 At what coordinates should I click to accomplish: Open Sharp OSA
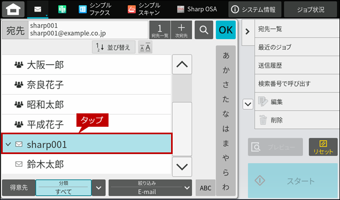point(197,9)
